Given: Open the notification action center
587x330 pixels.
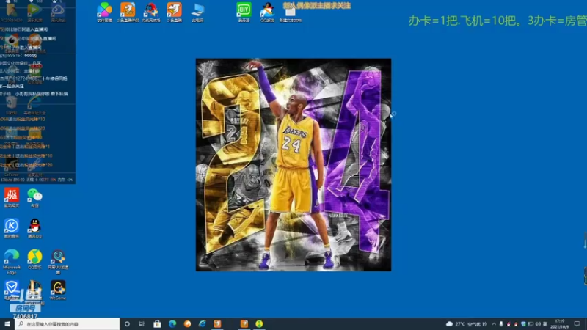Looking at the screenshot, I should coord(577,323).
